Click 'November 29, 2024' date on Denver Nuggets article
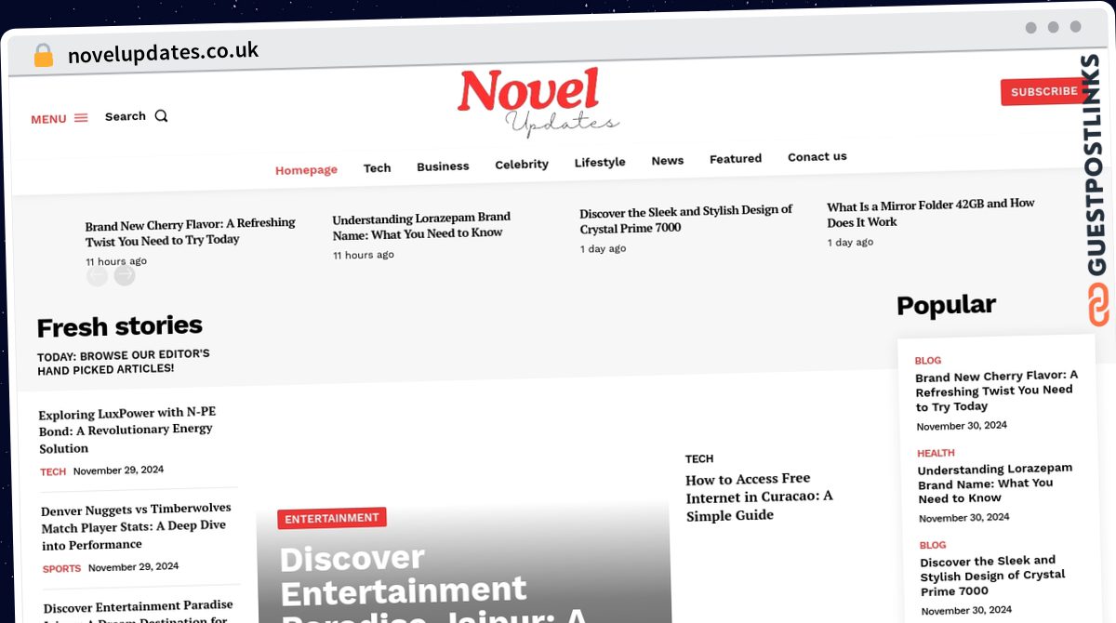Image resolution: width=1116 pixels, height=623 pixels. pos(134,567)
